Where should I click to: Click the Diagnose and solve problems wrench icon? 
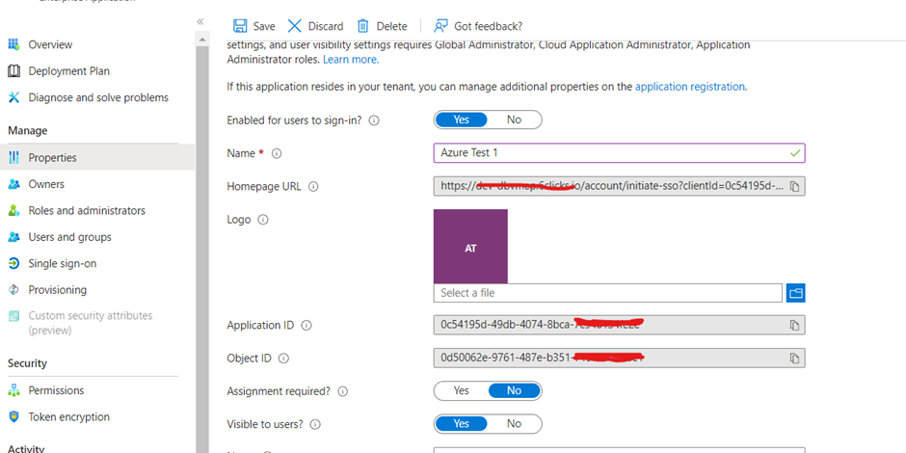tap(13, 97)
